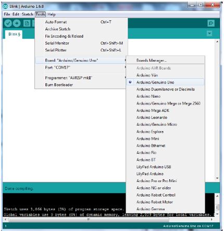
Task: Click the console horizontal scrollbar thumb
Action: pyautogui.click(x=89, y=220)
